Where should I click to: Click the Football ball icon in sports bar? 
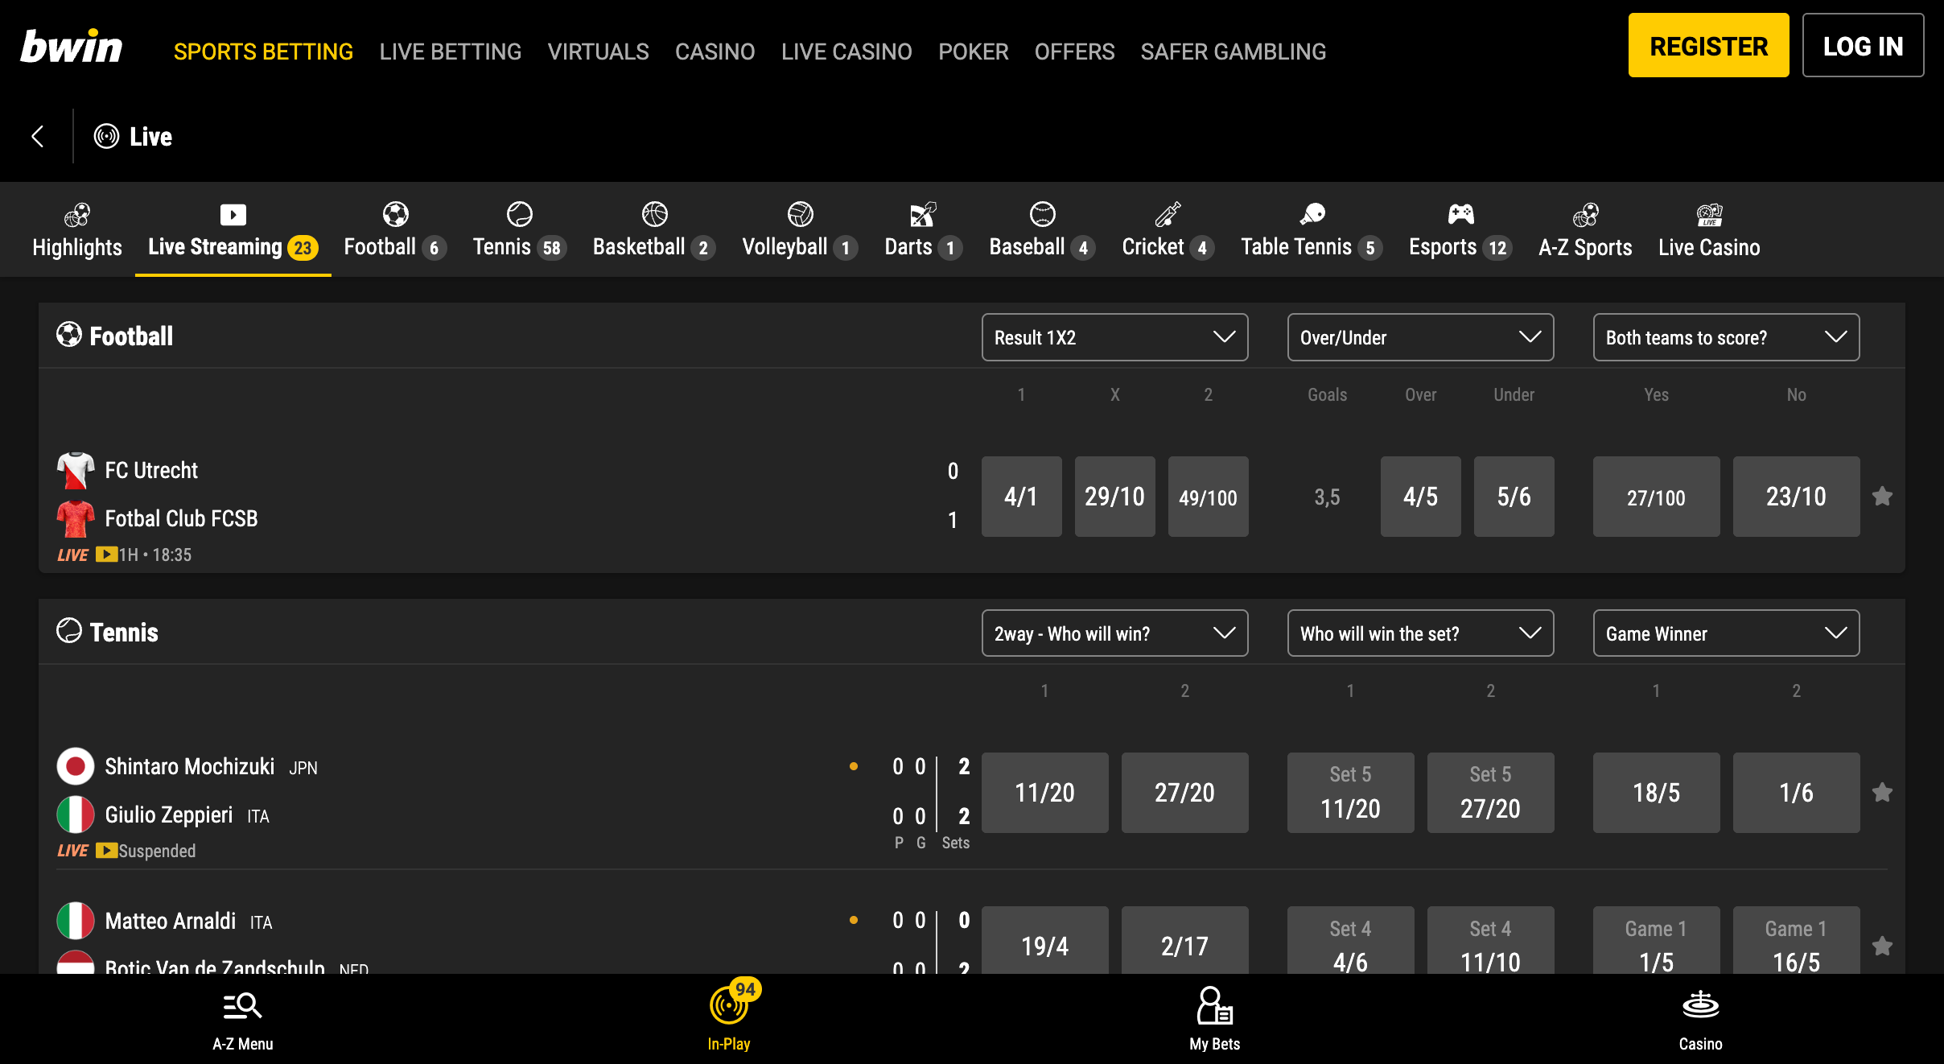coord(395,214)
